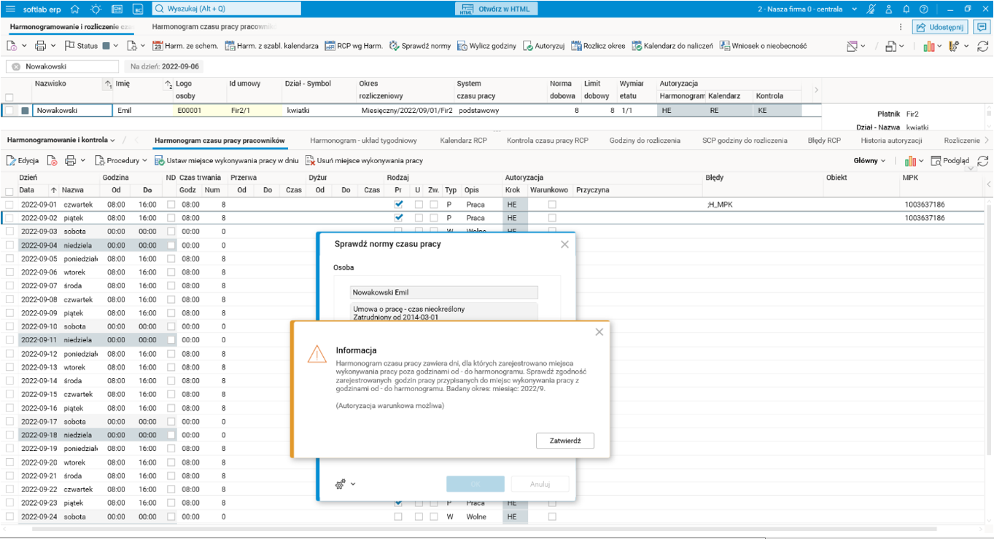Screen dimensions: 994x539
Task: Click Rozlicz okres toolbar item
Action: tap(598, 46)
